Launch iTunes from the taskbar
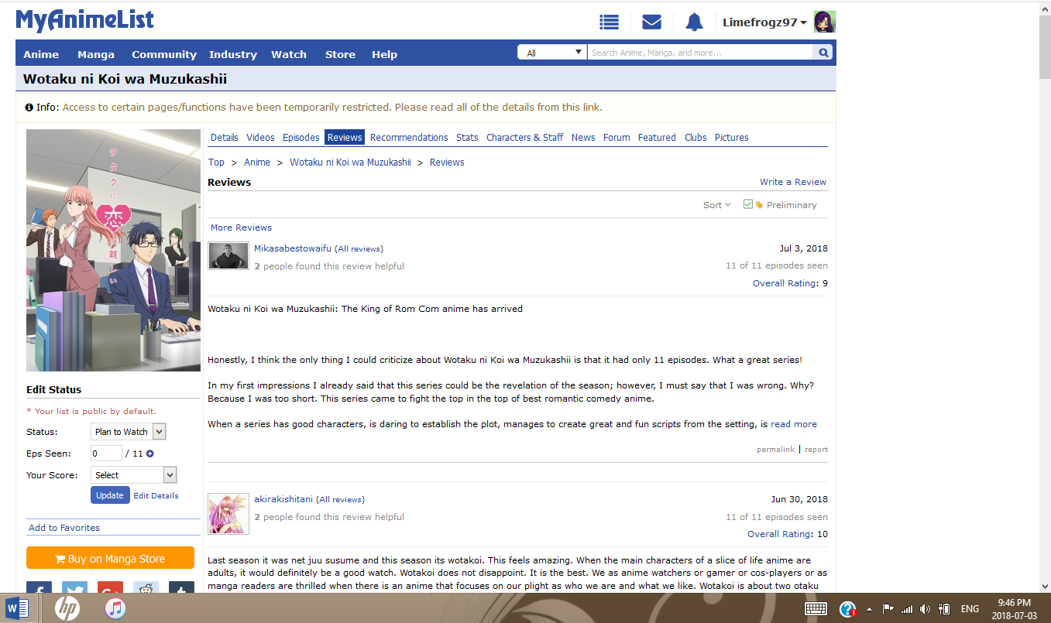The height and width of the screenshot is (623, 1051). 115,608
